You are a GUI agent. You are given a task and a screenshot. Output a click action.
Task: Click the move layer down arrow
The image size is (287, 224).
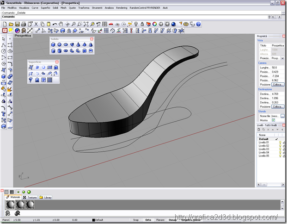[x=277, y=130]
